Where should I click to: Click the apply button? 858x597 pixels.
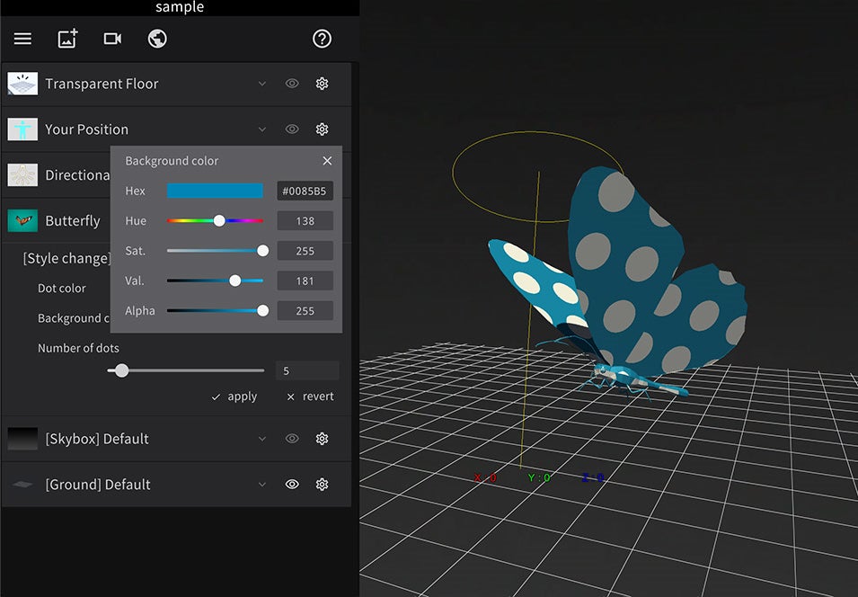234,397
